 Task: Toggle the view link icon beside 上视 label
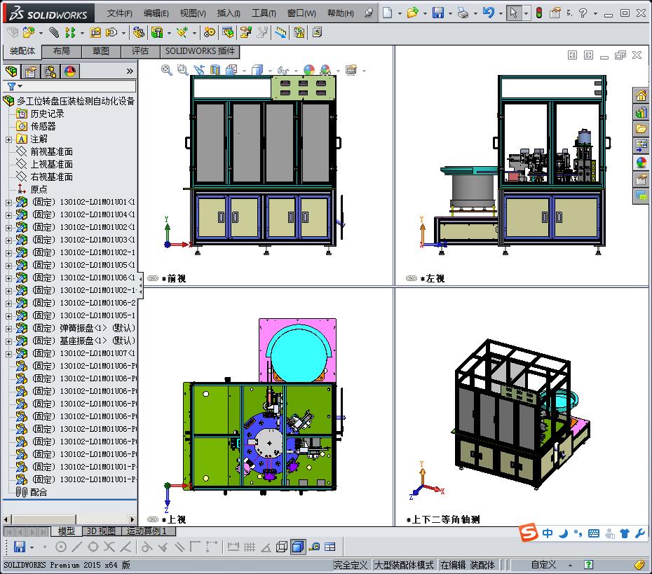[x=153, y=519]
